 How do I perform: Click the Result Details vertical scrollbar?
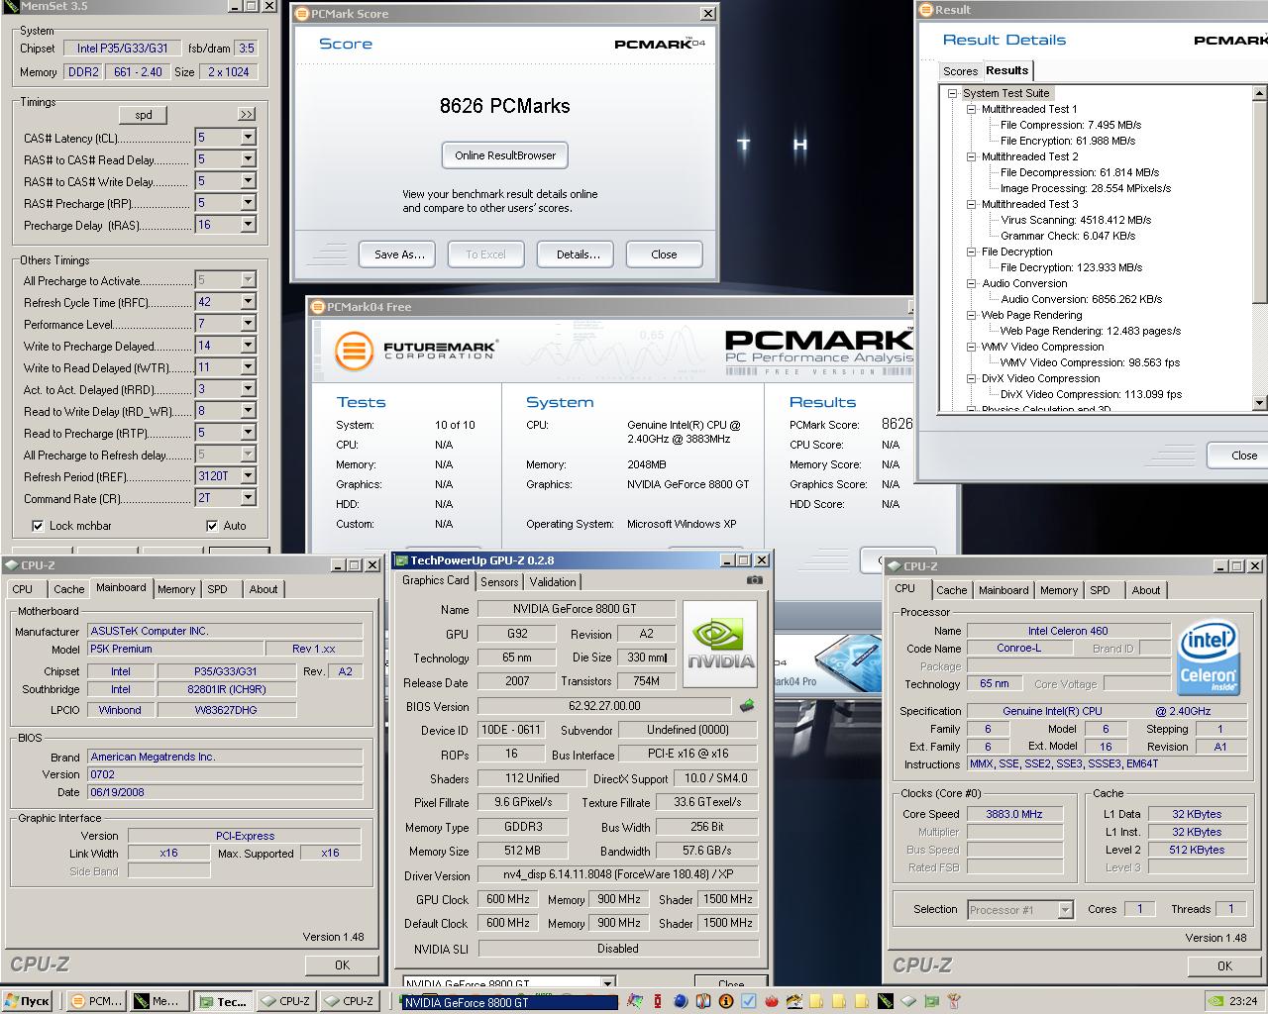(1260, 248)
